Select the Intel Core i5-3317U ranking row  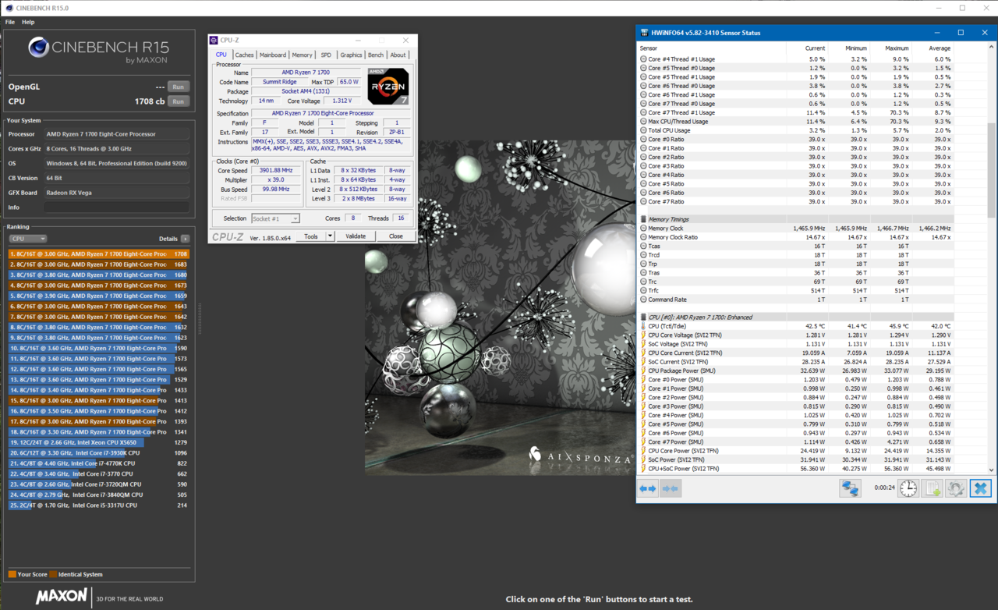[99, 505]
